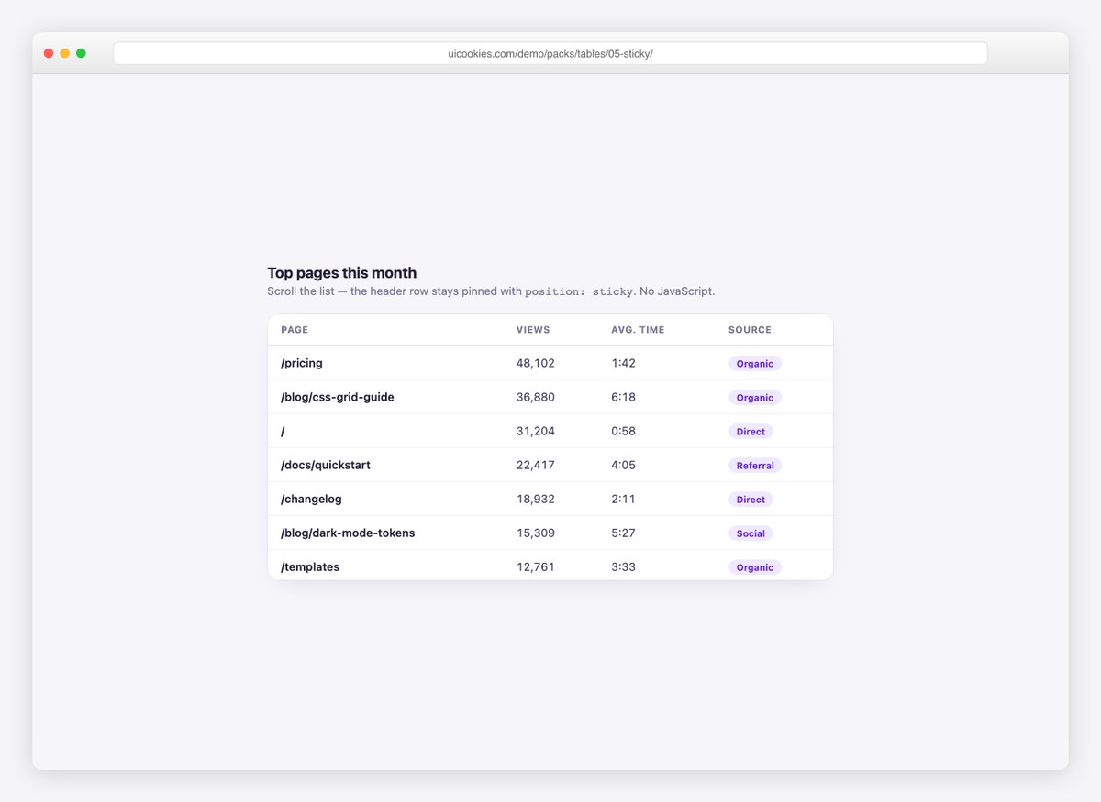This screenshot has height=802, width=1101.
Task: Minimize the window with the yellow button
Action: [x=64, y=53]
